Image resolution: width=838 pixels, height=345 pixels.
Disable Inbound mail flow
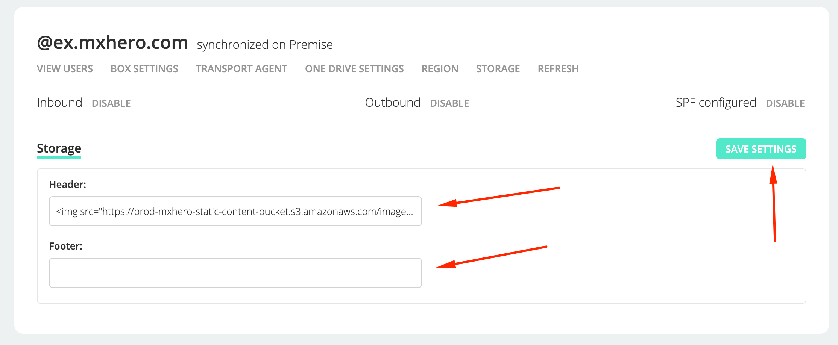111,103
